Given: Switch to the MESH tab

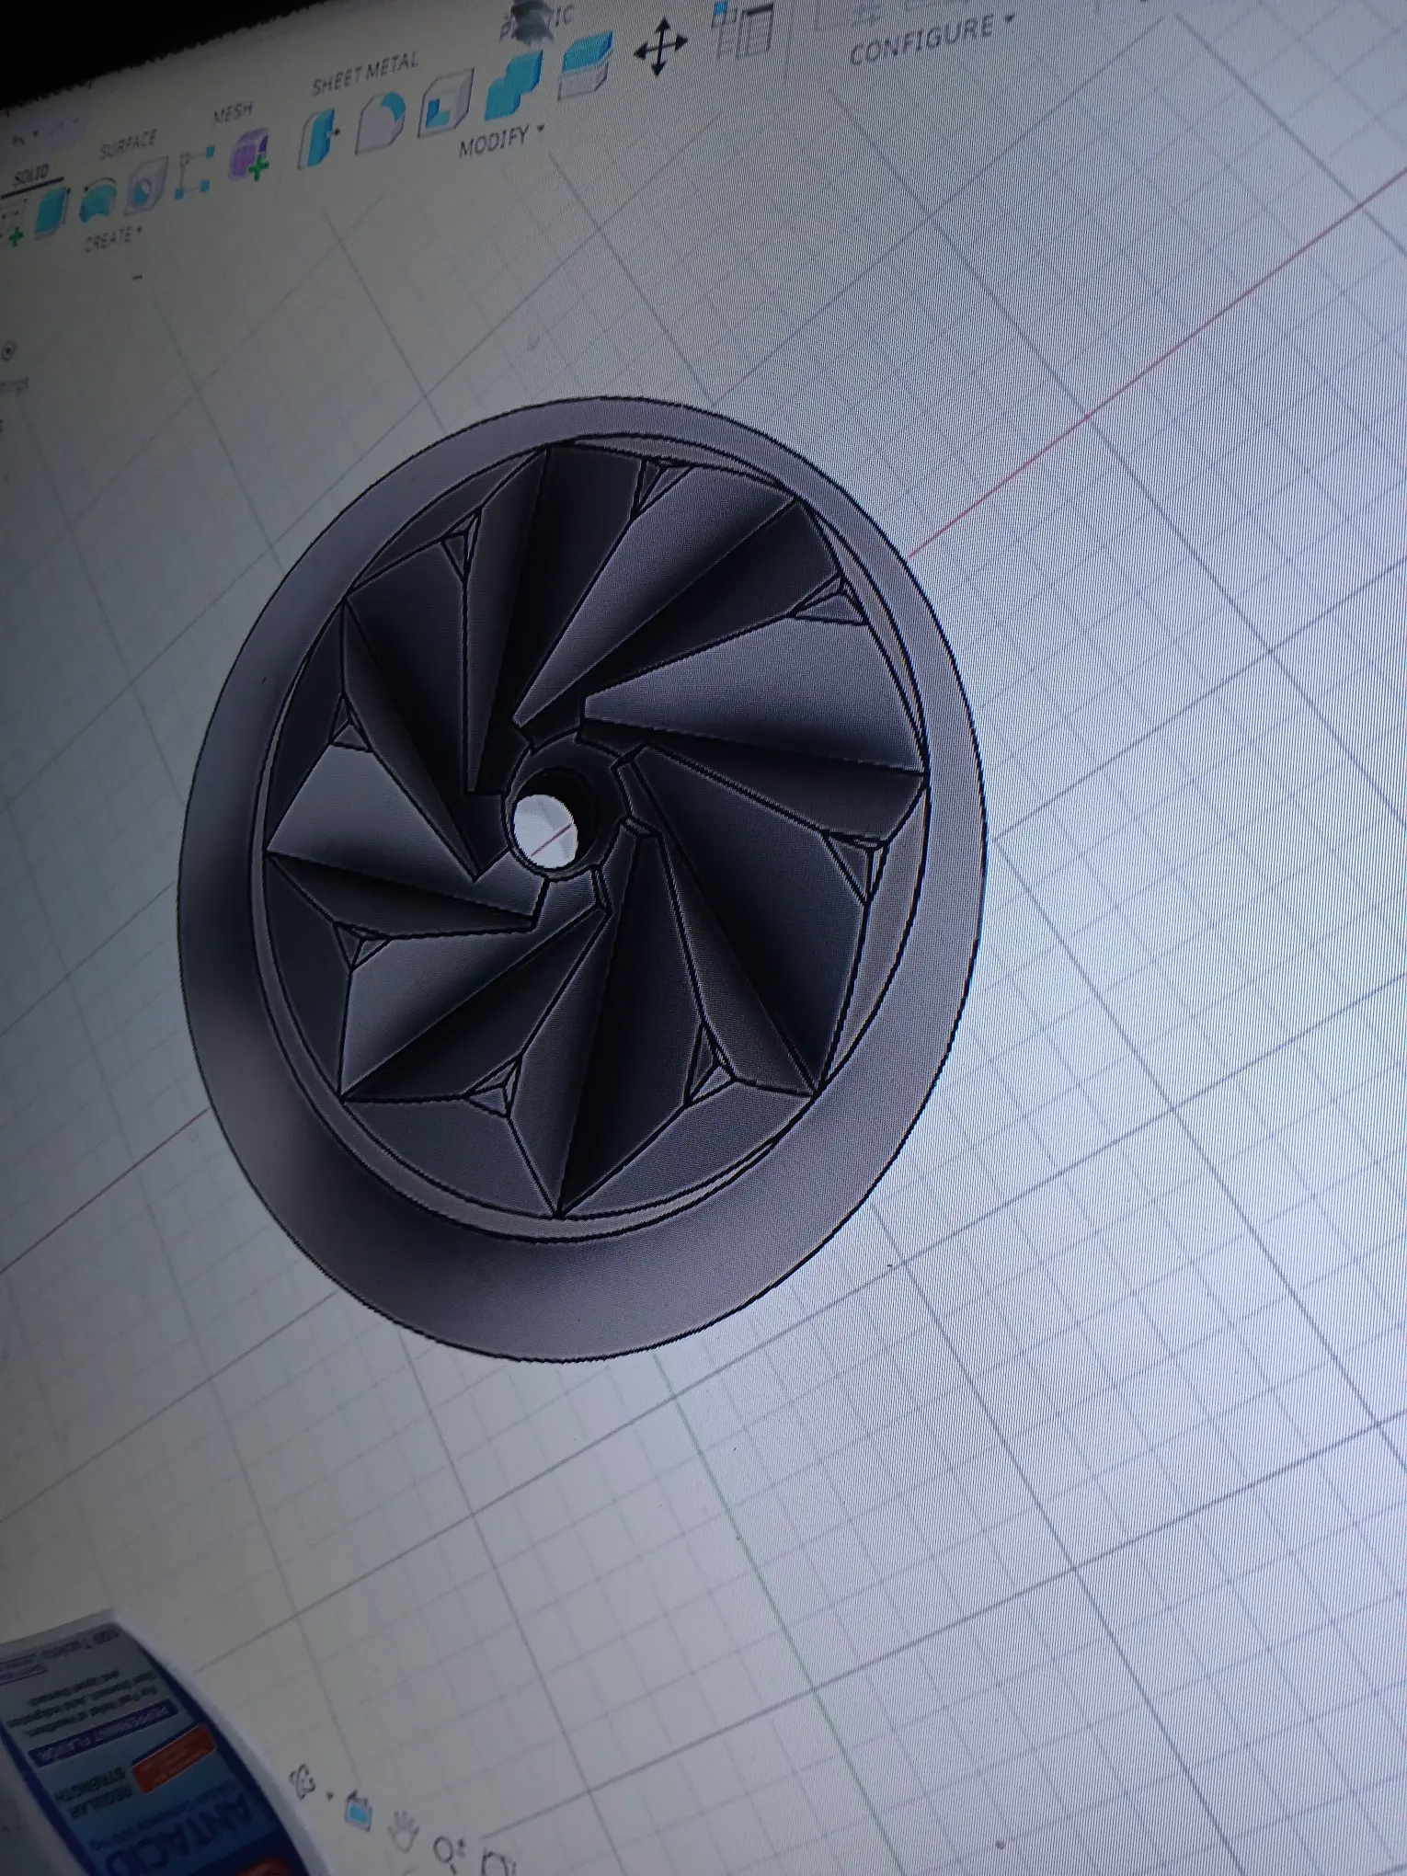Looking at the screenshot, I should point(232,114).
